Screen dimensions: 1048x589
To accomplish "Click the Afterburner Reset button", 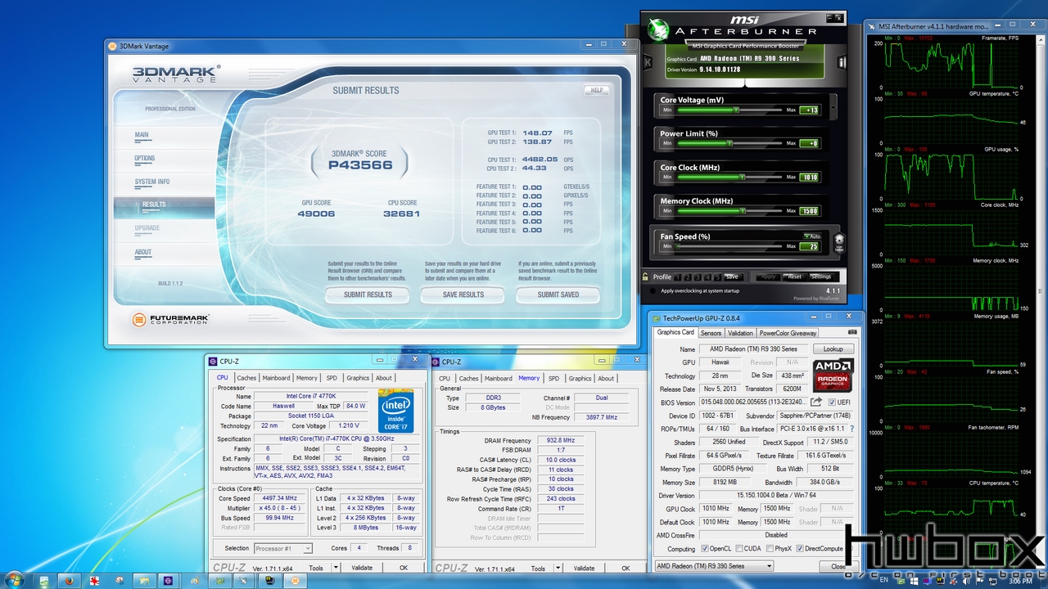I will [794, 277].
